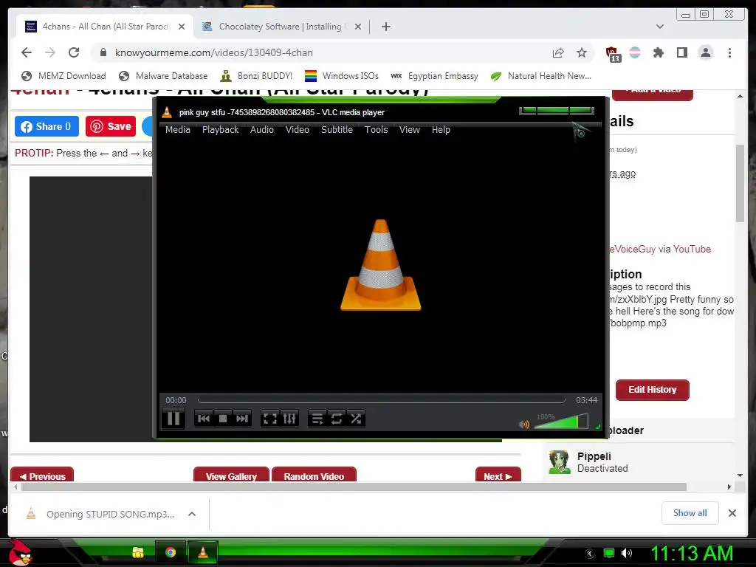Skip to next track in VLC
The height and width of the screenshot is (567, 756).
click(242, 419)
